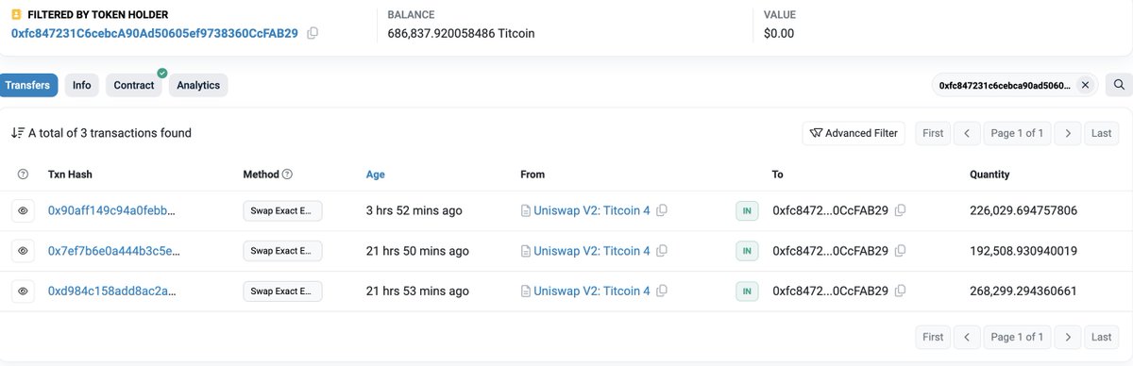Viewport: 1133px width, 366px height.
Task: Click the IN badge in 268,299.294360661 row
Action: point(747,291)
